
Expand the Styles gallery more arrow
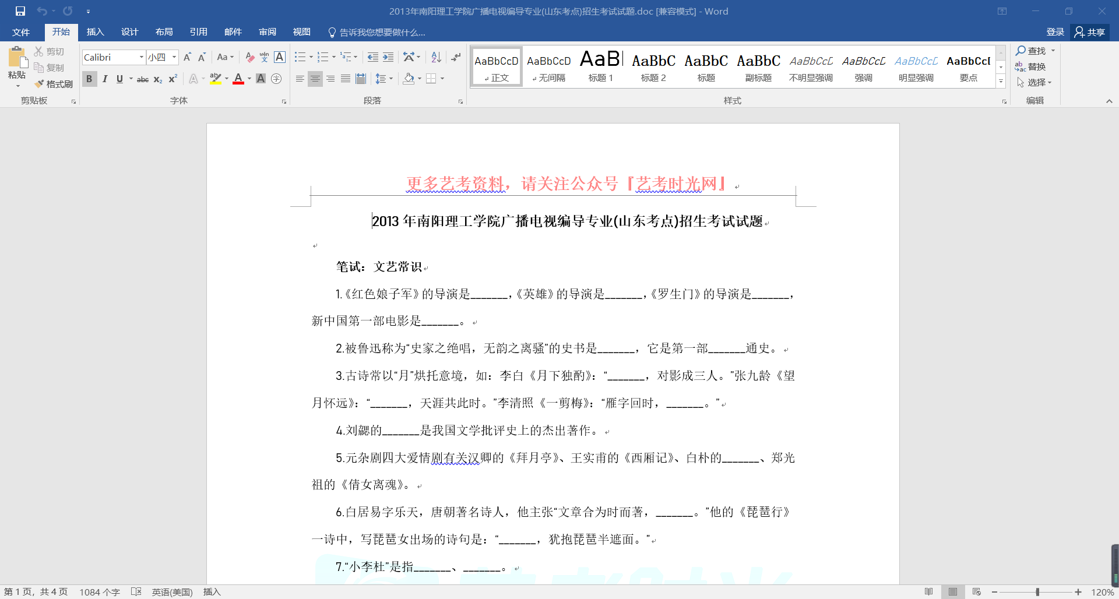click(x=1001, y=82)
